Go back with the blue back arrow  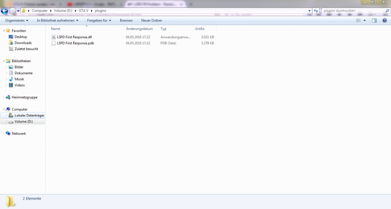tap(4, 11)
